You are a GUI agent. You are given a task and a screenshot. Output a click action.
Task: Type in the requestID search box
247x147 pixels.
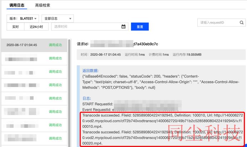(x=218, y=23)
